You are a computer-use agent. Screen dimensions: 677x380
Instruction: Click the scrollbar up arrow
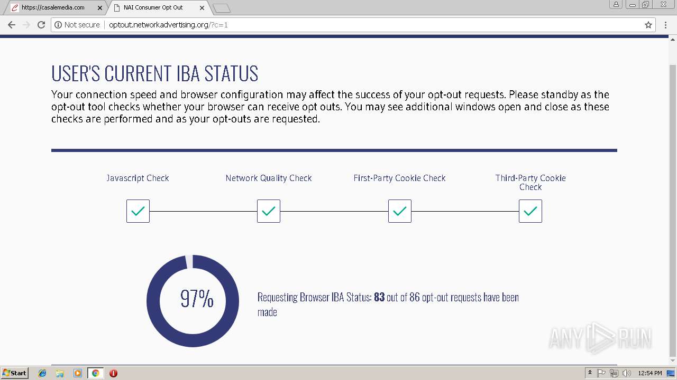[673, 39]
